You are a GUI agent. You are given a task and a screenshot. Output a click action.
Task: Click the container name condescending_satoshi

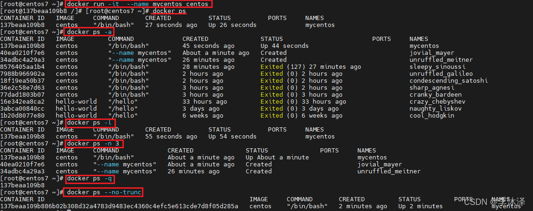click(449, 81)
